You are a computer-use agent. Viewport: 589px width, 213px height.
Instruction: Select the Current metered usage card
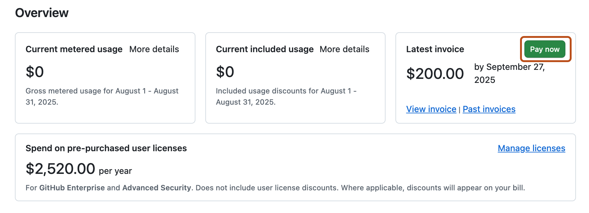105,78
